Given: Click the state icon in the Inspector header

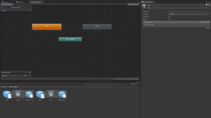Looking at the screenshot, I should pyautogui.click(x=144, y=6).
